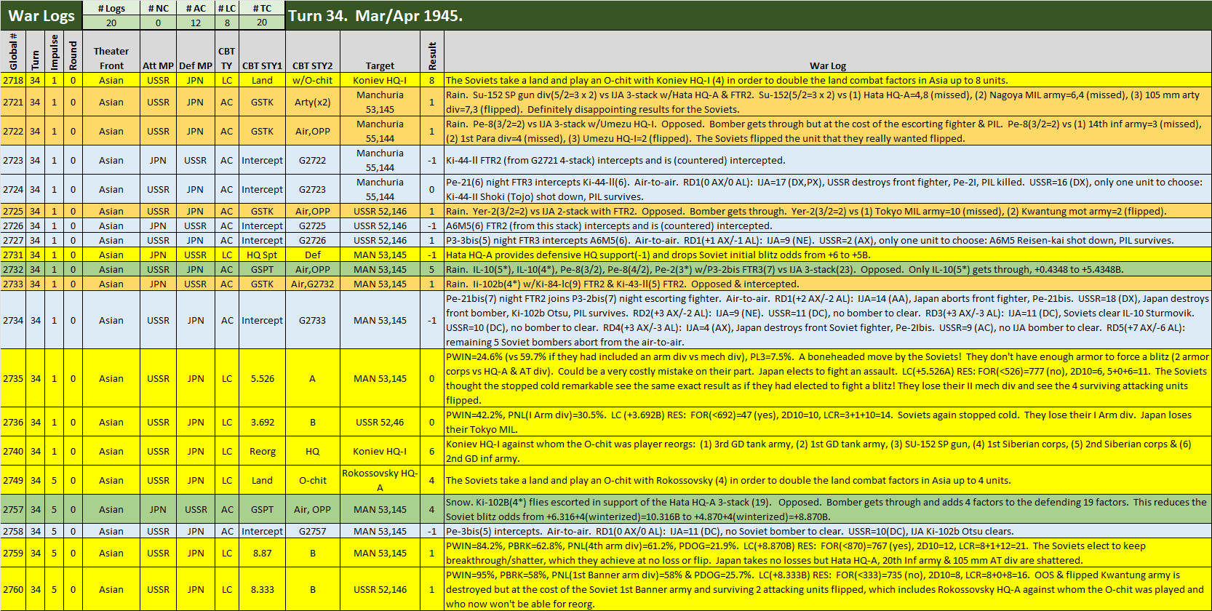Click global number cell 2757
Screen dimensions: 1212x611
coord(13,509)
